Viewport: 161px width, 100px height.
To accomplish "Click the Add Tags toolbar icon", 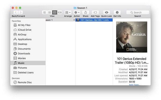I will 95,12.
